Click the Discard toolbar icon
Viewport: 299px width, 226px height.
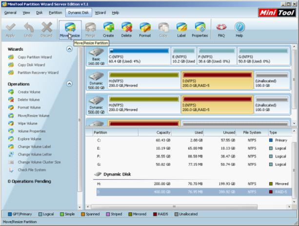(46, 30)
